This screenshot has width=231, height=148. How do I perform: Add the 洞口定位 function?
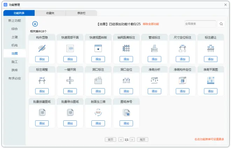click(126, 91)
